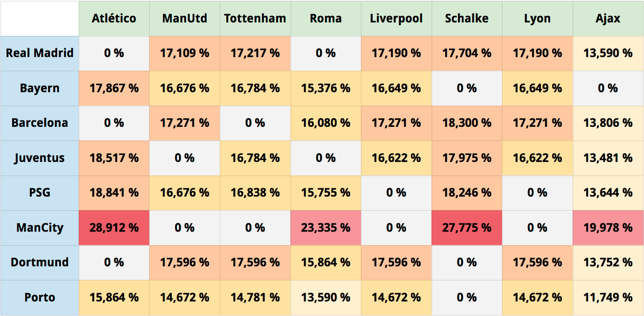Select the Porto row header
644x316 pixels.
39,297
